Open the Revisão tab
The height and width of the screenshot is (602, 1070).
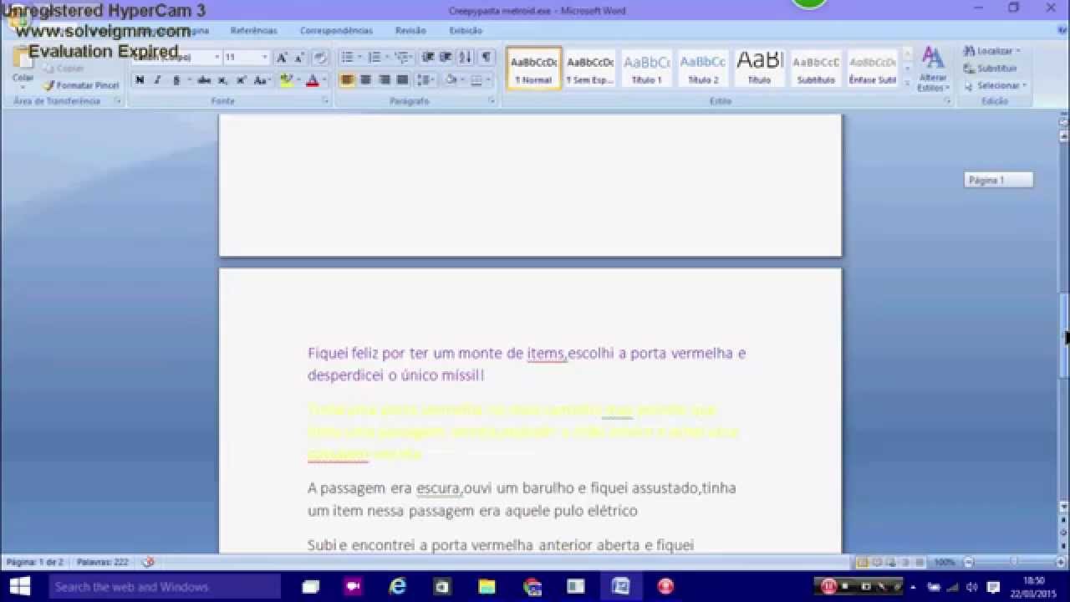click(x=410, y=31)
